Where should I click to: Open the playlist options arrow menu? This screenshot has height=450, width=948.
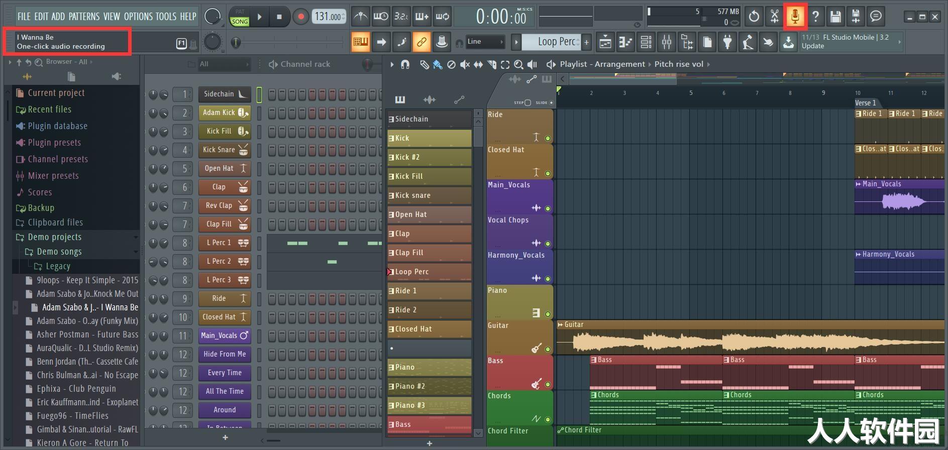click(x=392, y=64)
